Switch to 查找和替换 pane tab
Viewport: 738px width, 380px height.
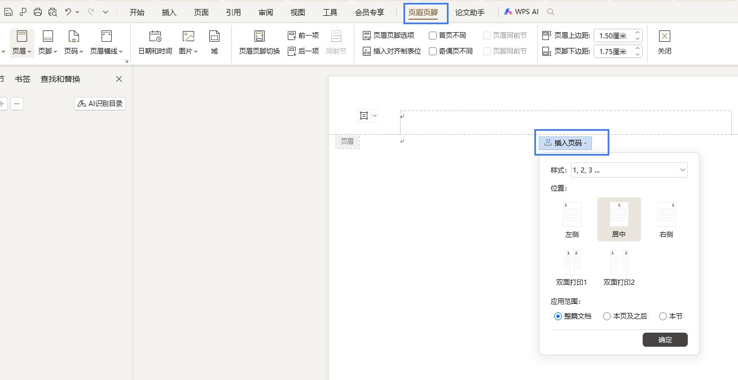[60, 79]
